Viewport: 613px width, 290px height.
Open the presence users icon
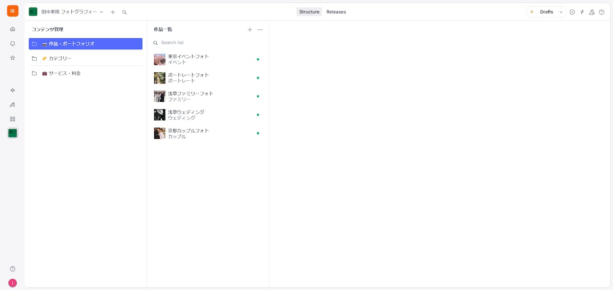(592, 12)
